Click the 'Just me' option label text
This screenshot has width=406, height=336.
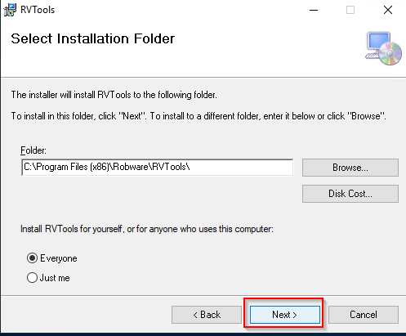coord(55,278)
